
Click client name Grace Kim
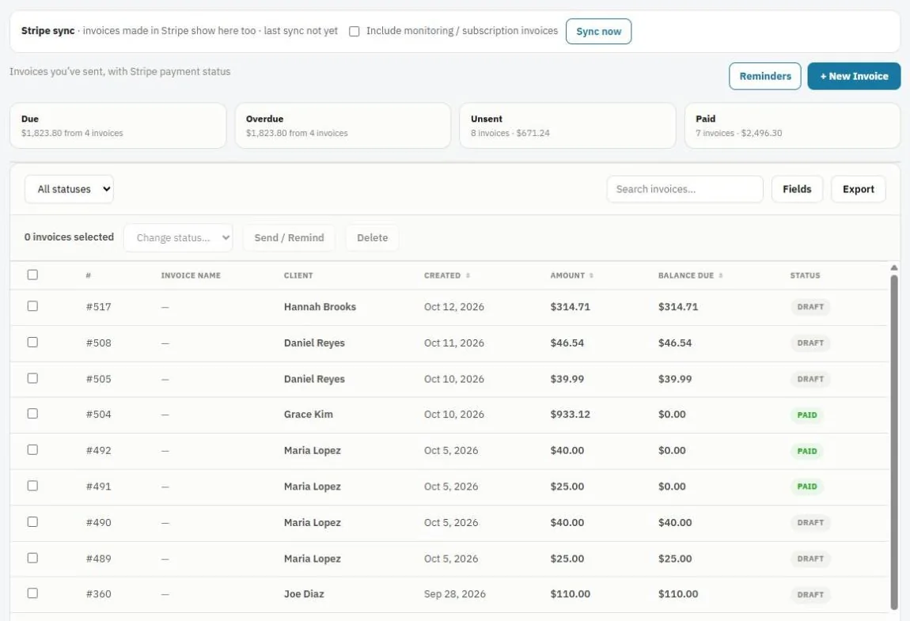pos(308,415)
